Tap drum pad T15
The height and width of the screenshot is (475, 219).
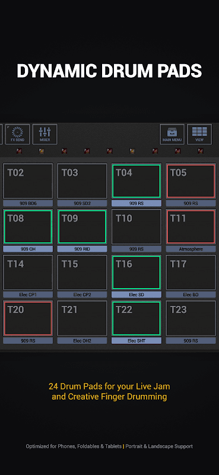pos(82,273)
